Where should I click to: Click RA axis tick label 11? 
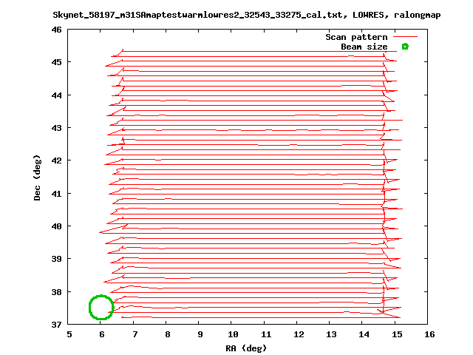pyautogui.click(x=266, y=334)
